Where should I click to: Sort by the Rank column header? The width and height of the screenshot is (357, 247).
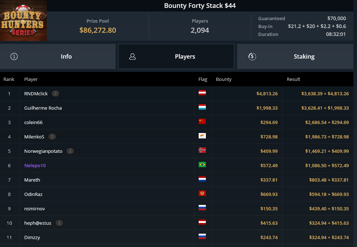[x=9, y=79]
